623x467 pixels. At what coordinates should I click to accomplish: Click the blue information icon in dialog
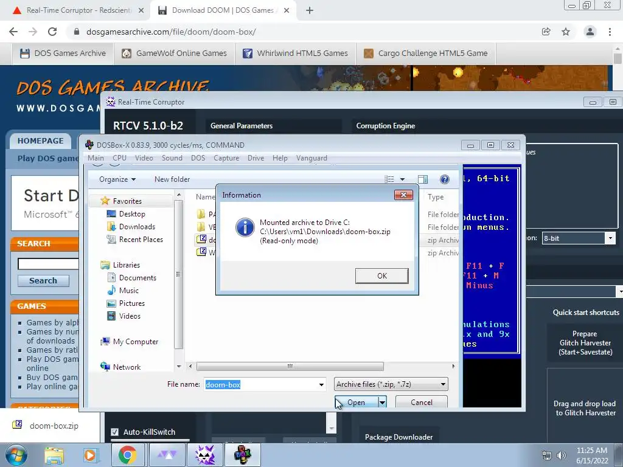(245, 227)
